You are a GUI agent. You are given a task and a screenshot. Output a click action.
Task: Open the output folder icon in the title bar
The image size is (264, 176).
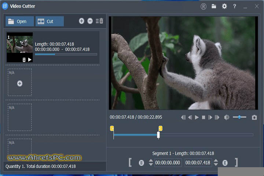(214, 6)
